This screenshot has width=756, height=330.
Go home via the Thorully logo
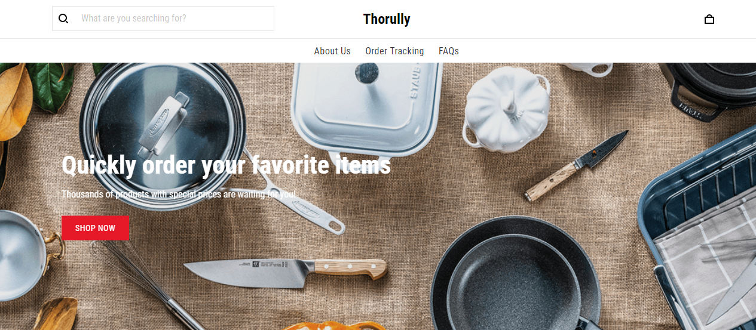[x=387, y=19]
